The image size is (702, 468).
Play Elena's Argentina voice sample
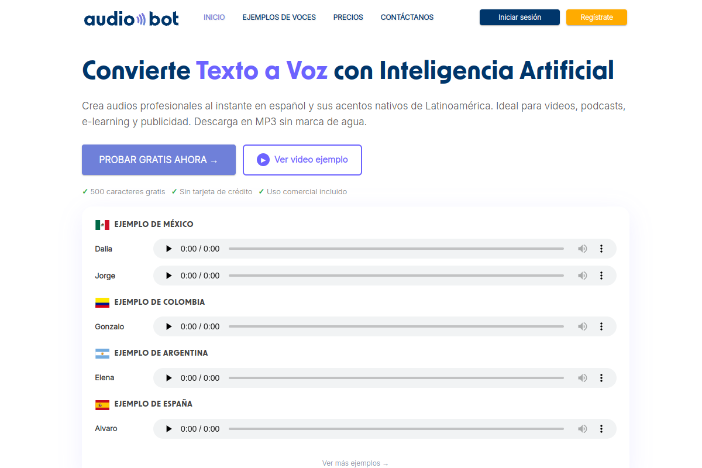coord(169,378)
